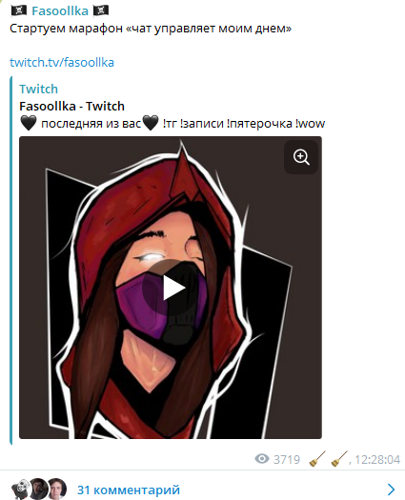Open the third commenter avatar
The image size is (405, 500).
click(57, 489)
